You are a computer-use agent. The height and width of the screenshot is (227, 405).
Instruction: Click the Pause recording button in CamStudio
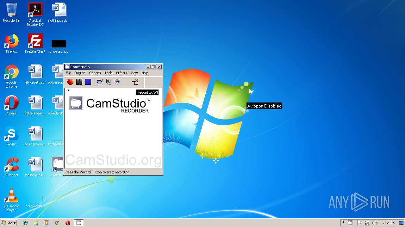point(79,82)
